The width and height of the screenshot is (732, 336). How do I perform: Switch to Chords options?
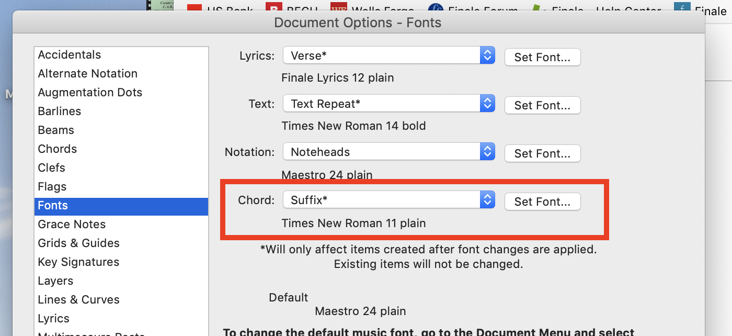pos(58,149)
